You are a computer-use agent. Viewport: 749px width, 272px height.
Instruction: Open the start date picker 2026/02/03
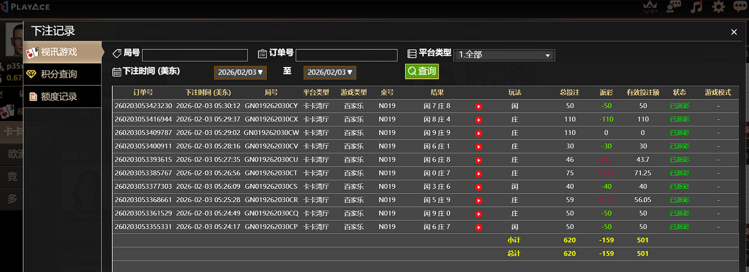tap(240, 72)
